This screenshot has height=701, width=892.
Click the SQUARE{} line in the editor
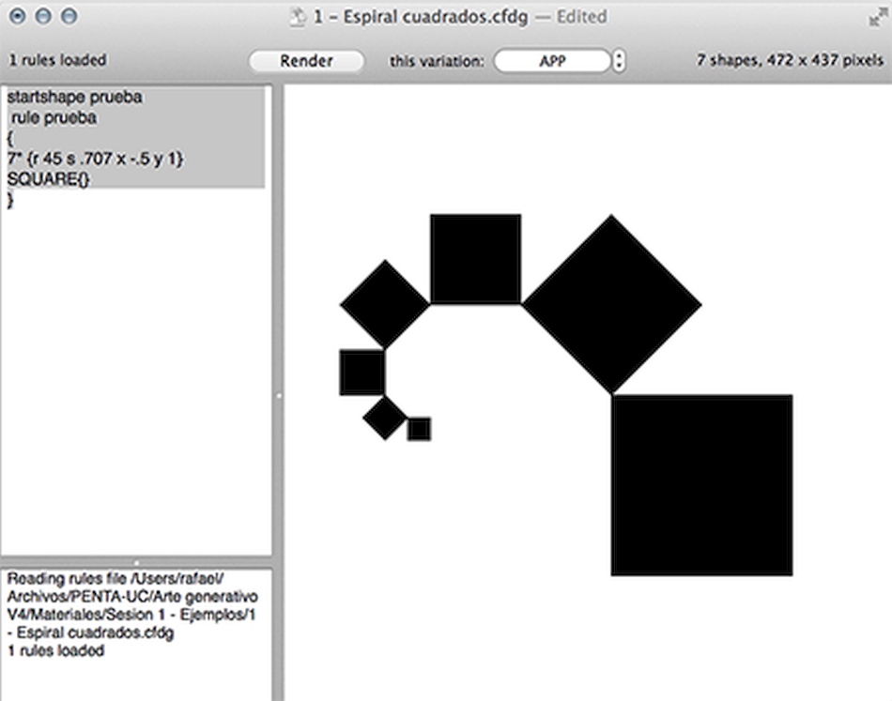48,179
